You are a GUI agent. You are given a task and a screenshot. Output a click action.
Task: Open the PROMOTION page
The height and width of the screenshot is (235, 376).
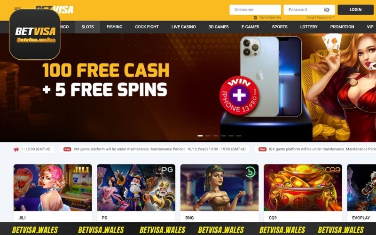click(342, 27)
